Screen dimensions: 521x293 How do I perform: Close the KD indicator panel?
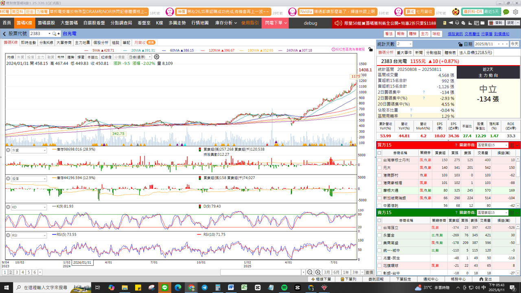pos(8,207)
